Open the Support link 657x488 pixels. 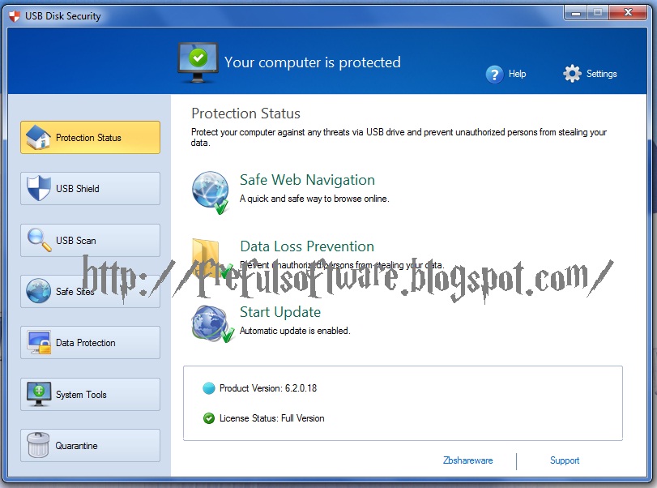565,460
